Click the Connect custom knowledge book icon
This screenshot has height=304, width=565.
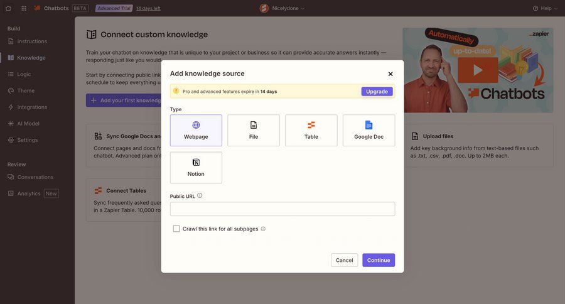92,35
